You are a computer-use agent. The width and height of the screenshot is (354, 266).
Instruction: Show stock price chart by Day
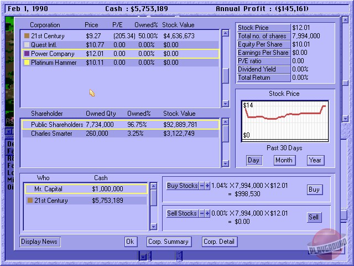click(253, 160)
